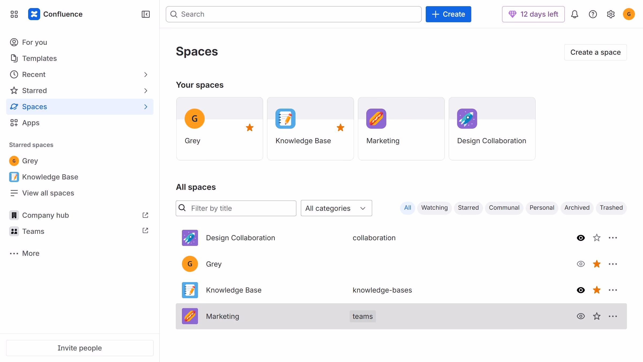The height and width of the screenshot is (362, 643).
Task: Click the 12 days left trial button
Action: pyautogui.click(x=533, y=14)
